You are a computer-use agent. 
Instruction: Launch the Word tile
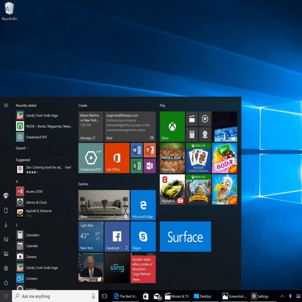pyautogui.click(x=137, y=150)
